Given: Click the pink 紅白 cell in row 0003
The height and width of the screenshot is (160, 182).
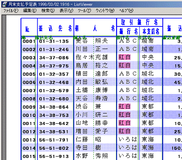Looking at the screenshot, I should click(x=124, y=57).
